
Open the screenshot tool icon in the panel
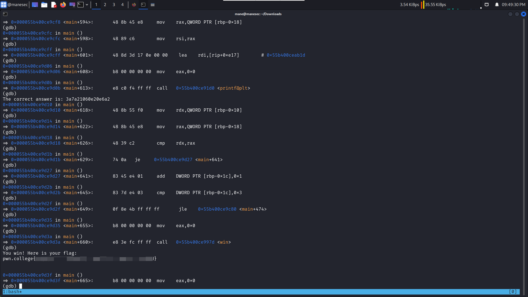(x=72, y=5)
